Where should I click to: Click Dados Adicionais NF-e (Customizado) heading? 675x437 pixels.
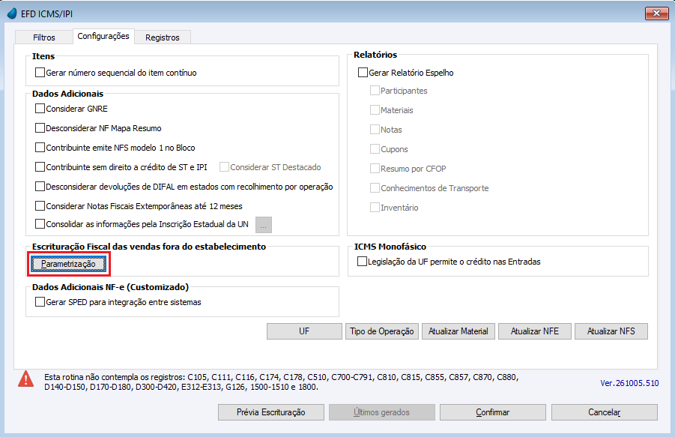110,287
